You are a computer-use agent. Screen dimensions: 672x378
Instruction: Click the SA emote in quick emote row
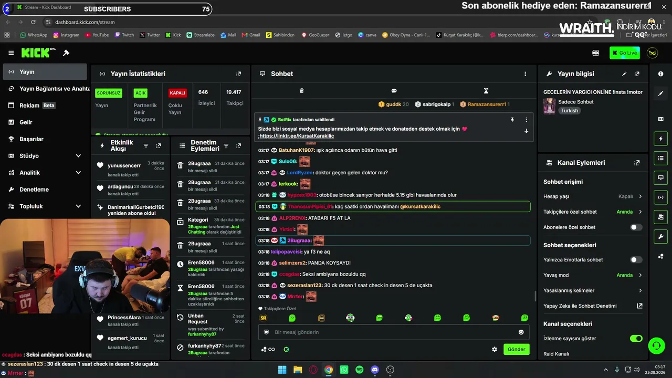click(263, 318)
